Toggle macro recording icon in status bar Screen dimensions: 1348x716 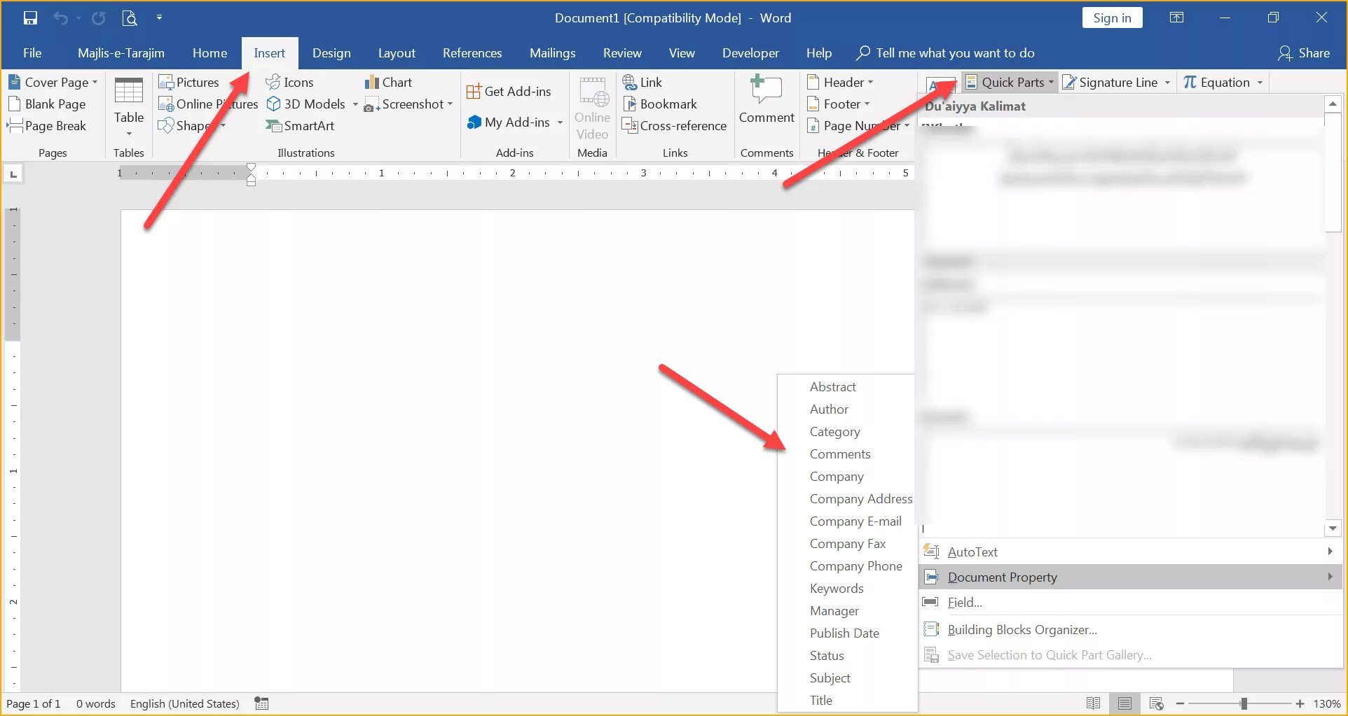tap(261, 703)
